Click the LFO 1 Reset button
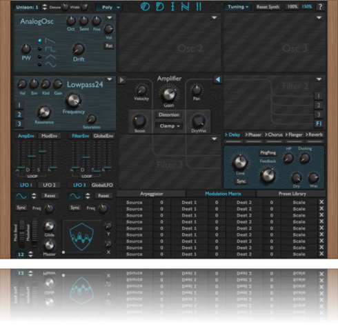338x331 pixels. [x=50, y=196]
